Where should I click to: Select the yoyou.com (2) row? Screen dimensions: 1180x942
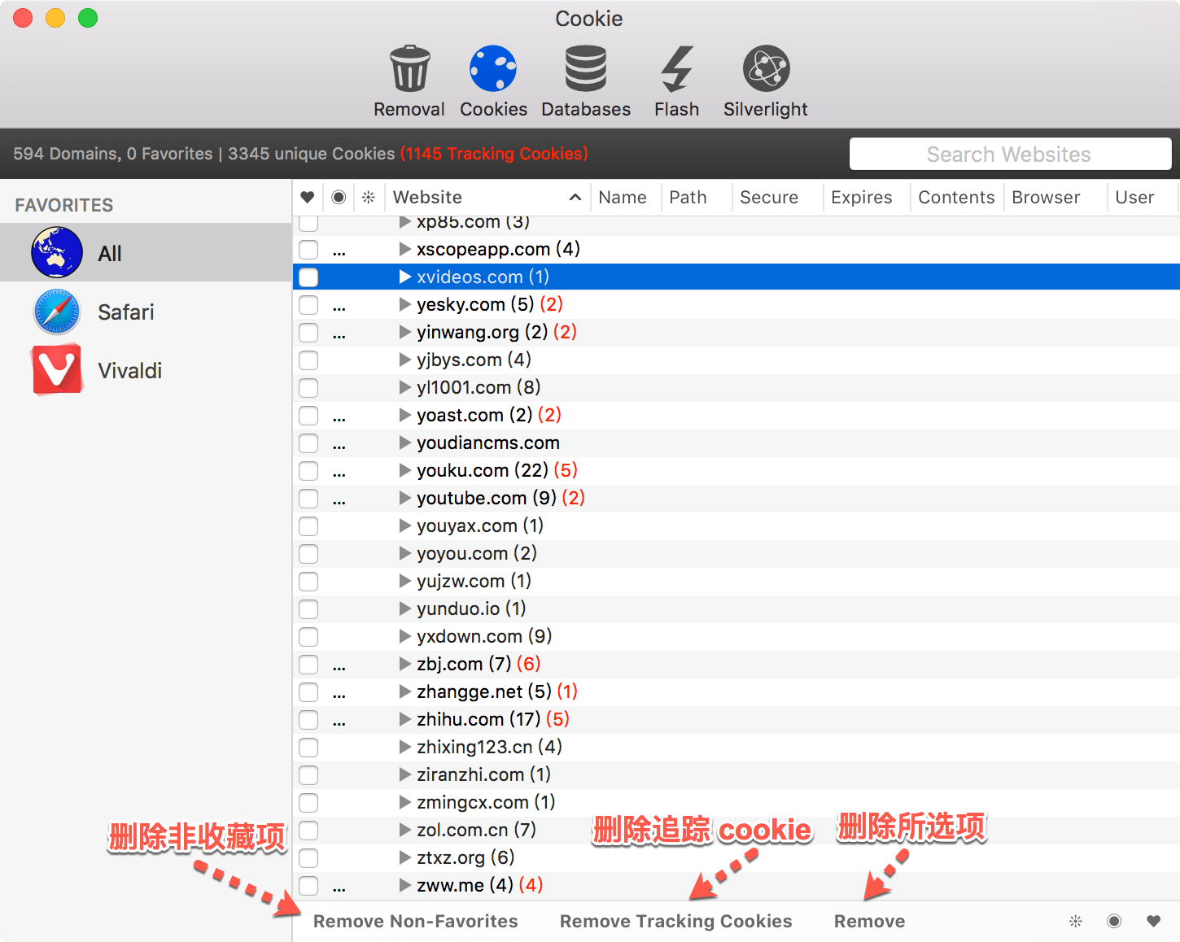point(736,553)
